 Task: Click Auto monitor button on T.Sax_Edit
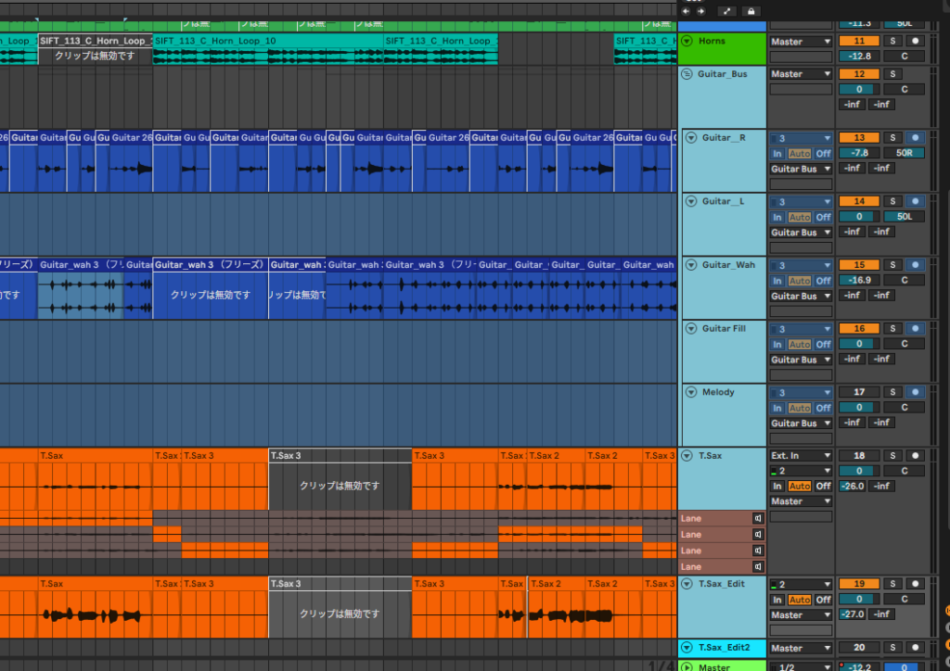click(x=799, y=600)
